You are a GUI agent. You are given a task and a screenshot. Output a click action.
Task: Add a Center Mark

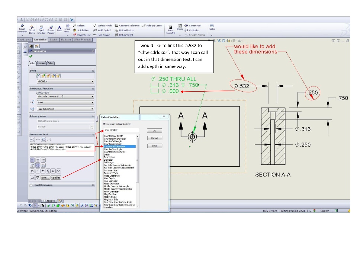click(193, 26)
